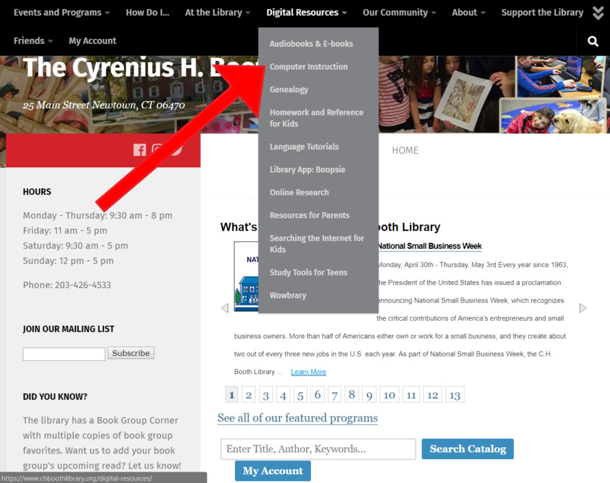The width and height of the screenshot is (610, 483).
Task: Click the phone number 203-426-4533
Action: [x=83, y=286]
